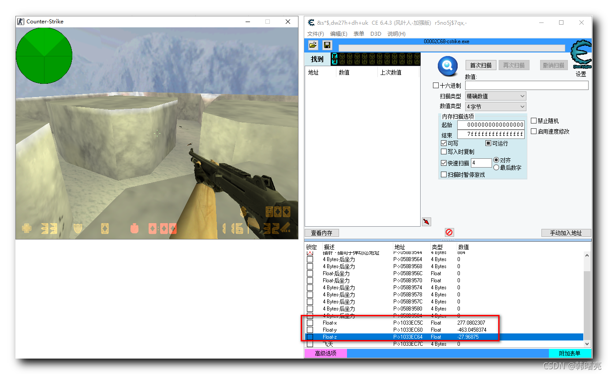Sort results by the 上次数值 column header

[x=399, y=72]
